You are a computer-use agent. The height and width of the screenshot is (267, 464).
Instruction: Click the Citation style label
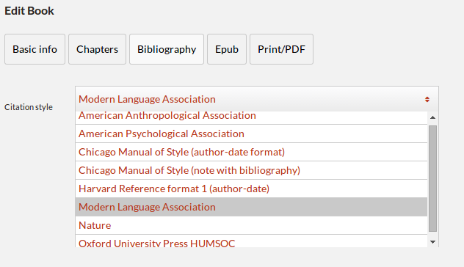coord(29,107)
